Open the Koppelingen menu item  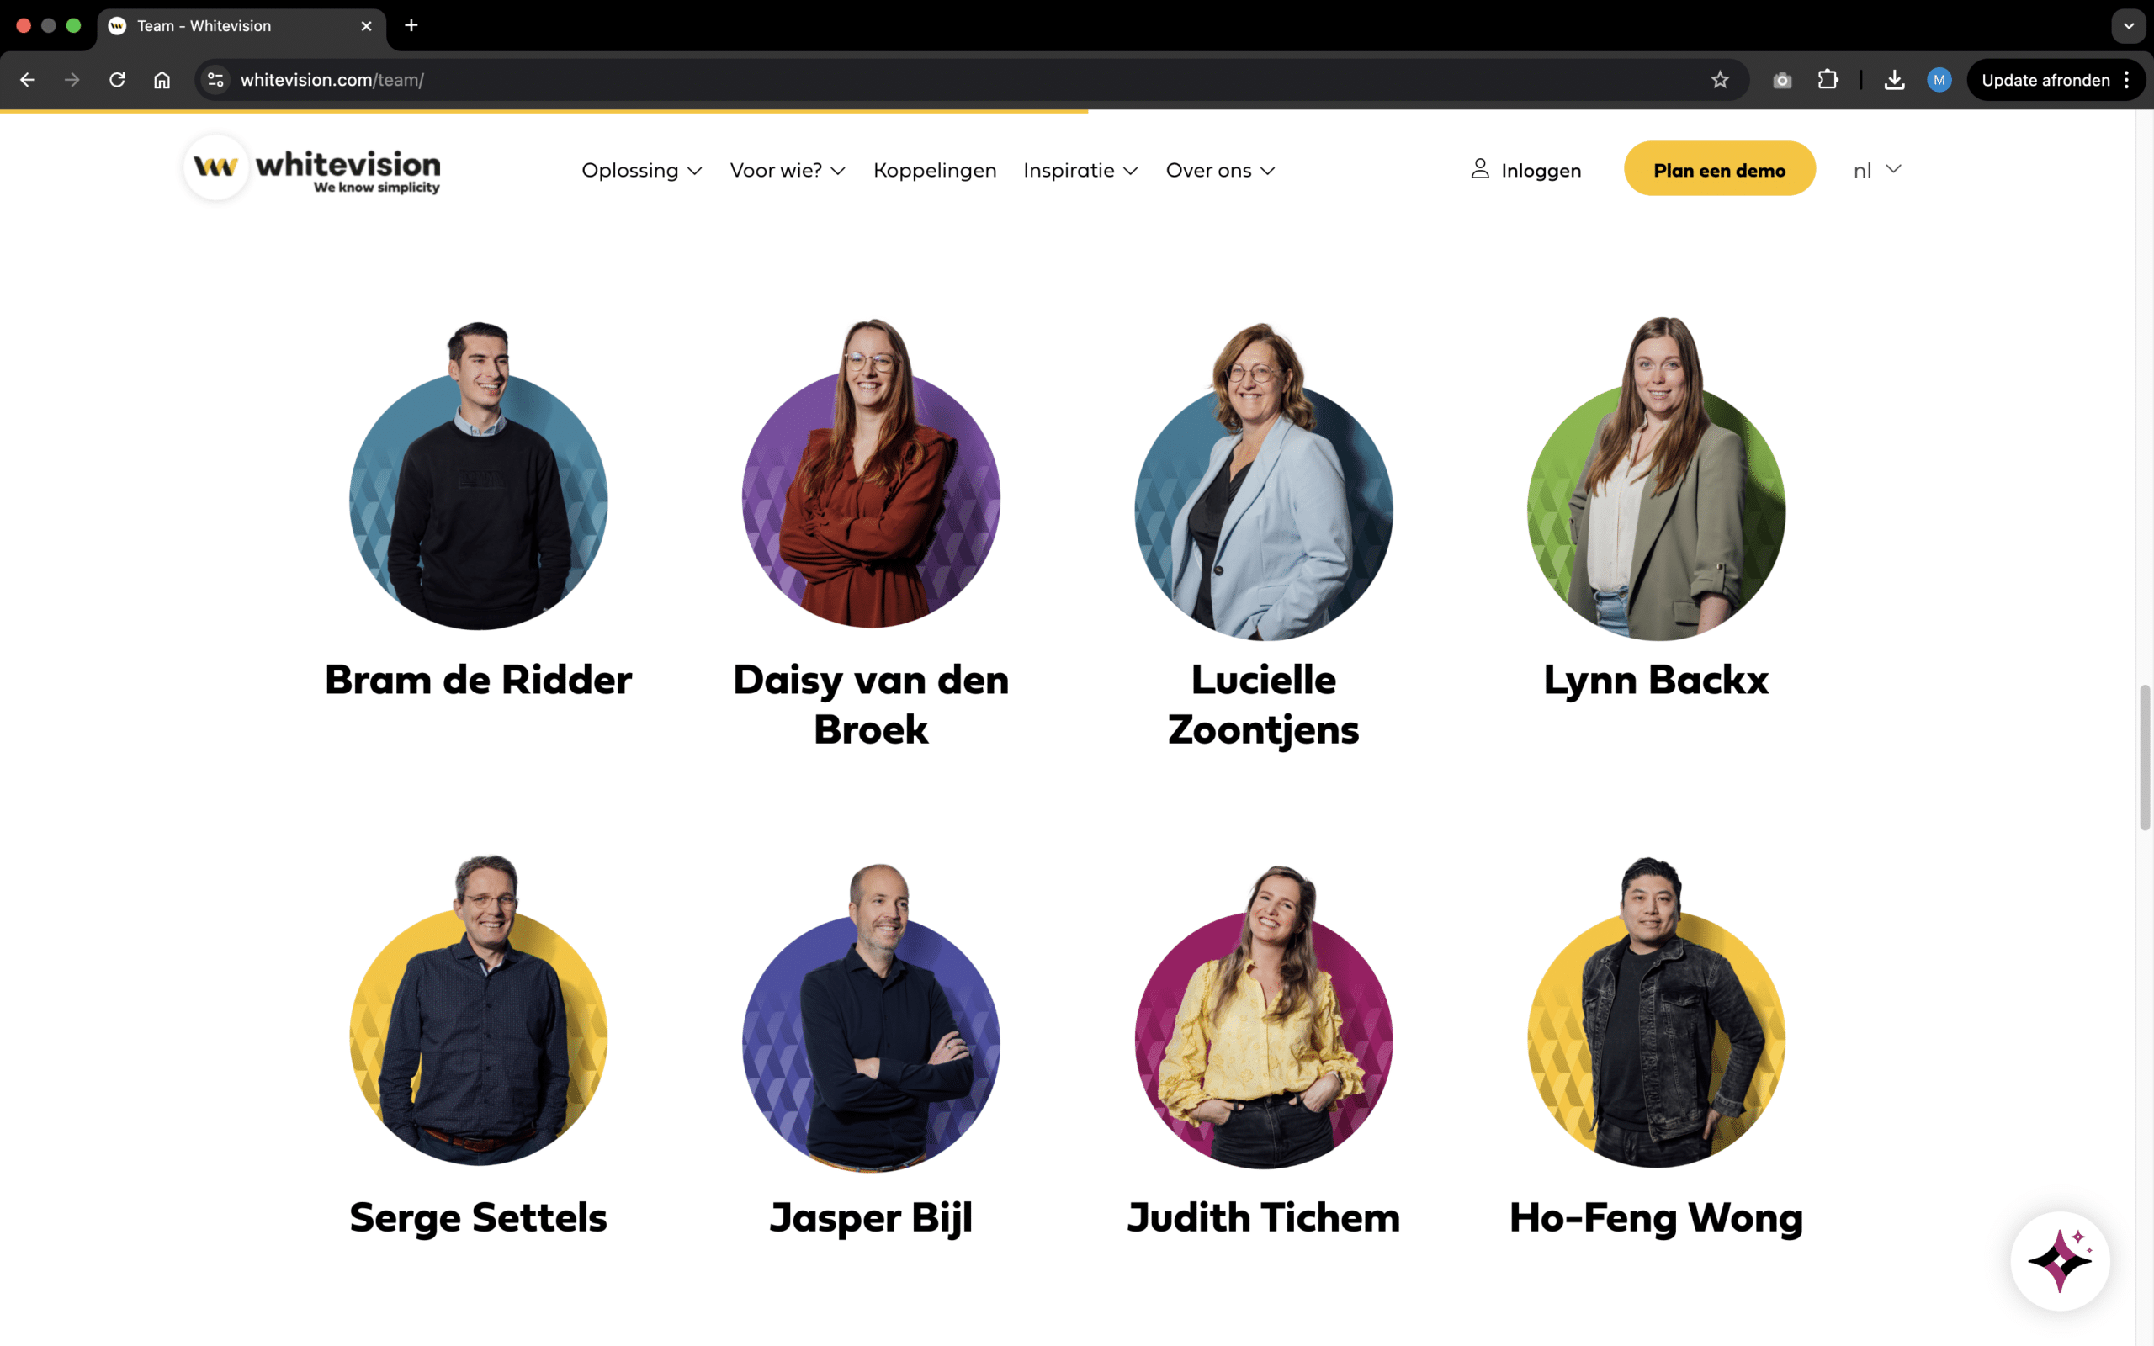[x=935, y=170]
